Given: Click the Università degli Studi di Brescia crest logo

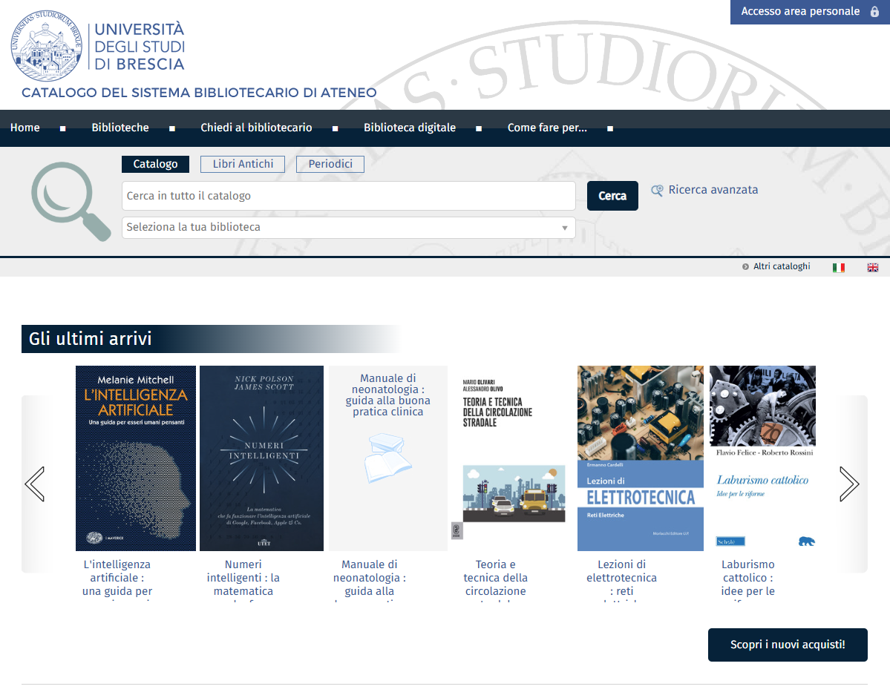Looking at the screenshot, I should point(46,46).
